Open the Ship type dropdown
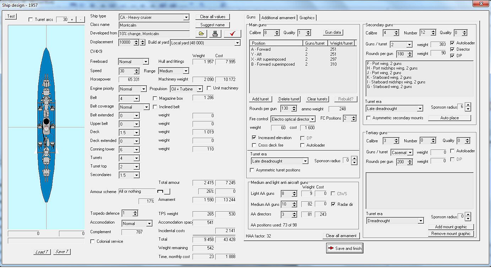 pyautogui.click(x=186, y=17)
